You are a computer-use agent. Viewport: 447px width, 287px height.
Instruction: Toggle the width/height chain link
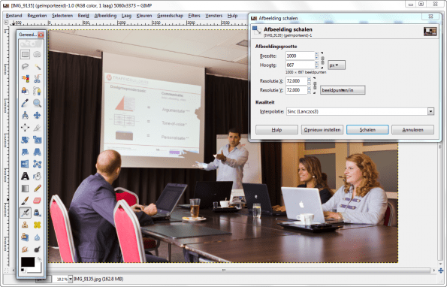[x=322, y=60]
